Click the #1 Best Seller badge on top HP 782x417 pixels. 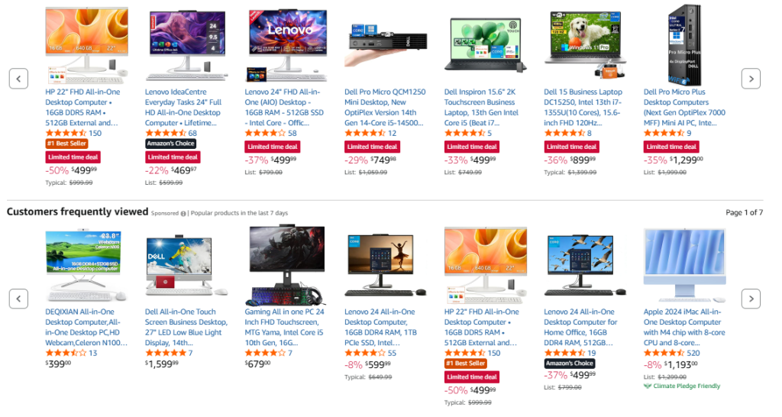click(x=67, y=144)
